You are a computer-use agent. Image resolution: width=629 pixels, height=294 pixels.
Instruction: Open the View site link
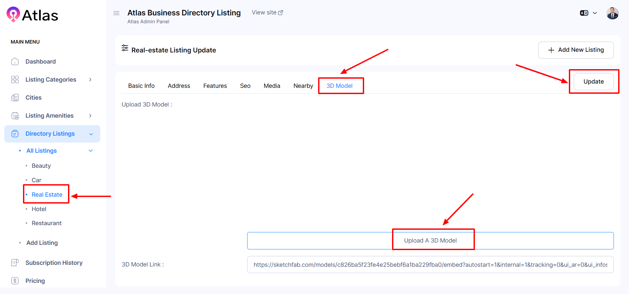[267, 12]
